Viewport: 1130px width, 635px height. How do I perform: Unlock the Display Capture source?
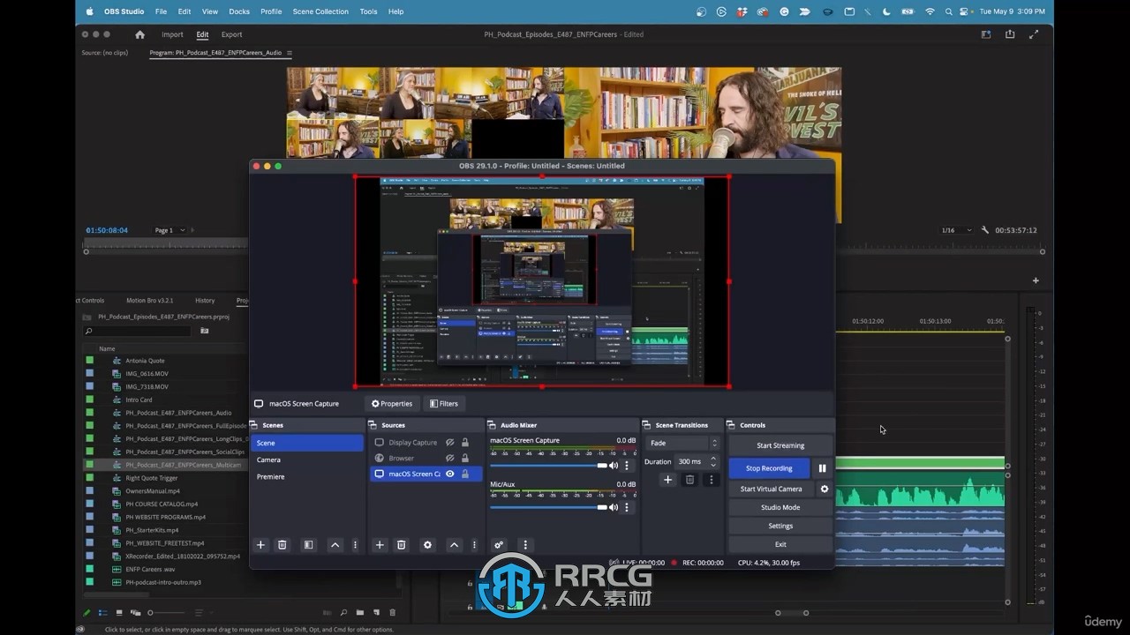465,443
